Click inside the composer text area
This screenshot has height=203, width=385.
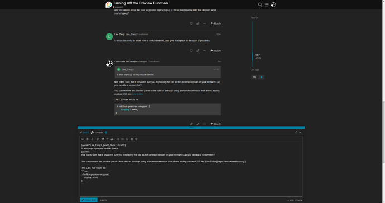pyautogui.click(x=191, y=170)
